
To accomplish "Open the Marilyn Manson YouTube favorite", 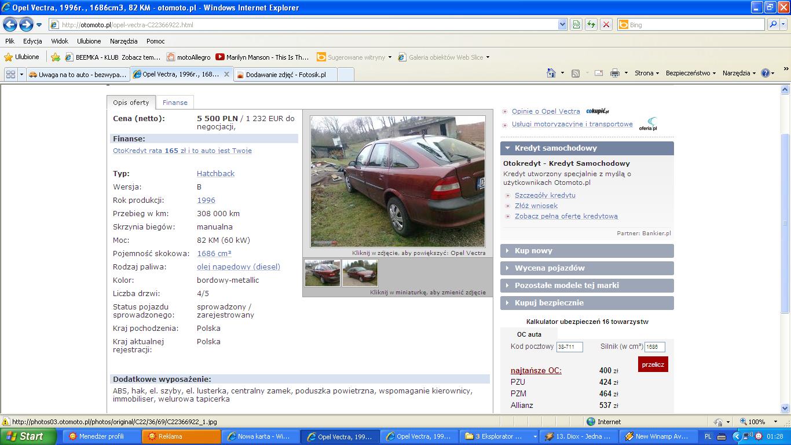I will [262, 57].
